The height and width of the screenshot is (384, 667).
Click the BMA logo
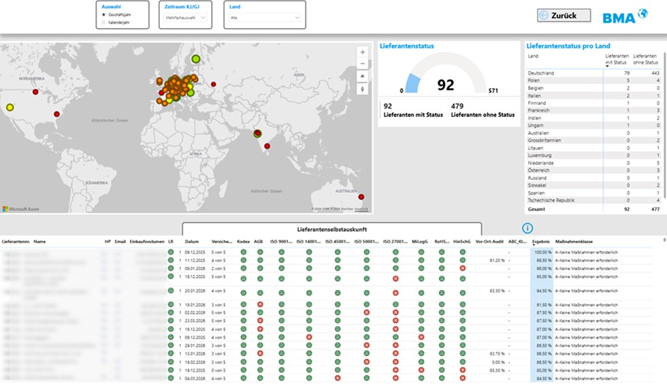tap(625, 16)
